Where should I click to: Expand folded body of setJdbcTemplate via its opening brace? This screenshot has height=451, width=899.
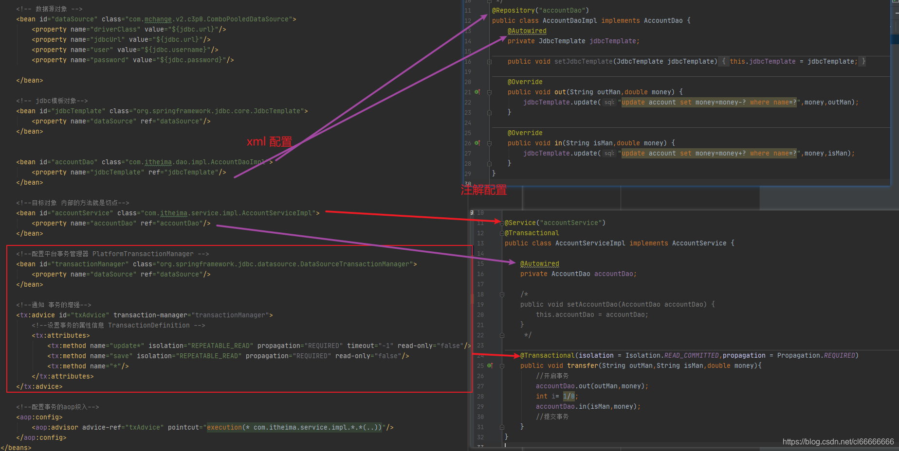724,62
